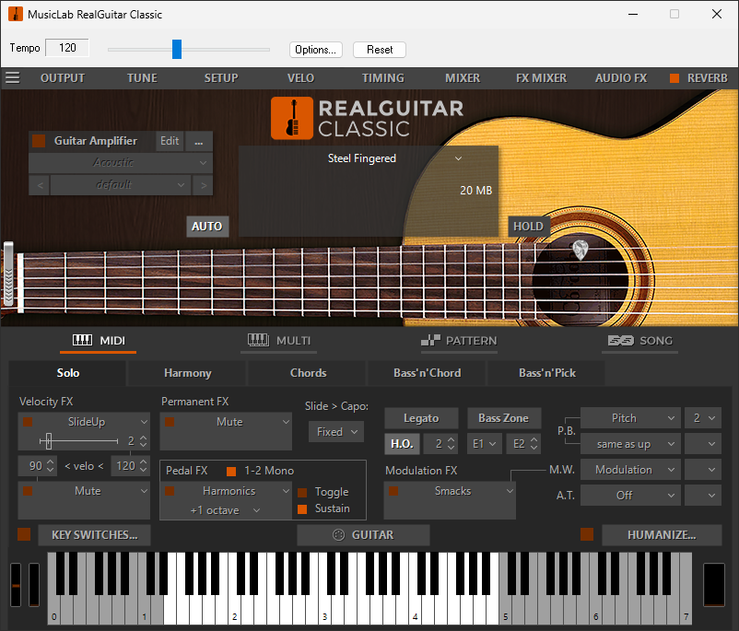Click the MIDI keyboard icon
Screen dimensions: 739x631
coord(82,340)
